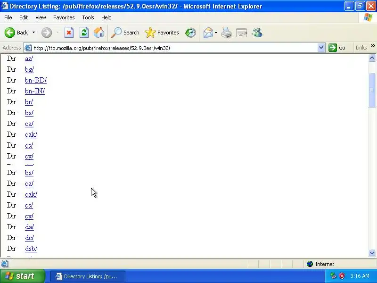Viewport: 377px width, 283px height.
Task: Open the address bar URL dropdown
Action: click(321, 48)
